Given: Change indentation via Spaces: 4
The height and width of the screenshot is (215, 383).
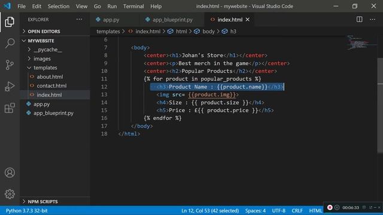Looking at the screenshot, I should click(256, 211).
